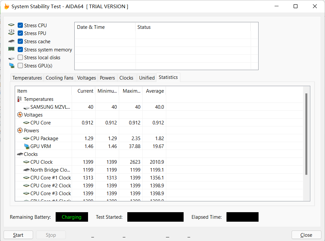
Task: Switch to the Temperatures tab
Action: [x=27, y=78]
